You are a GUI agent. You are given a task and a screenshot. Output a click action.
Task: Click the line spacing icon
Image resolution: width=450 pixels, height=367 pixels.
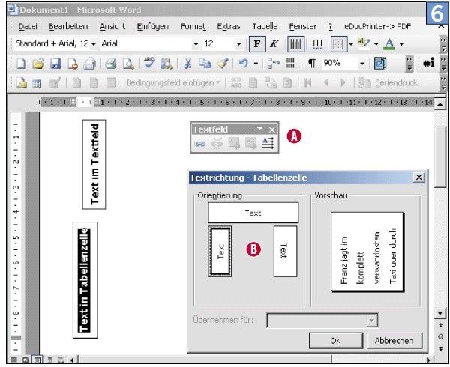click(x=317, y=44)
